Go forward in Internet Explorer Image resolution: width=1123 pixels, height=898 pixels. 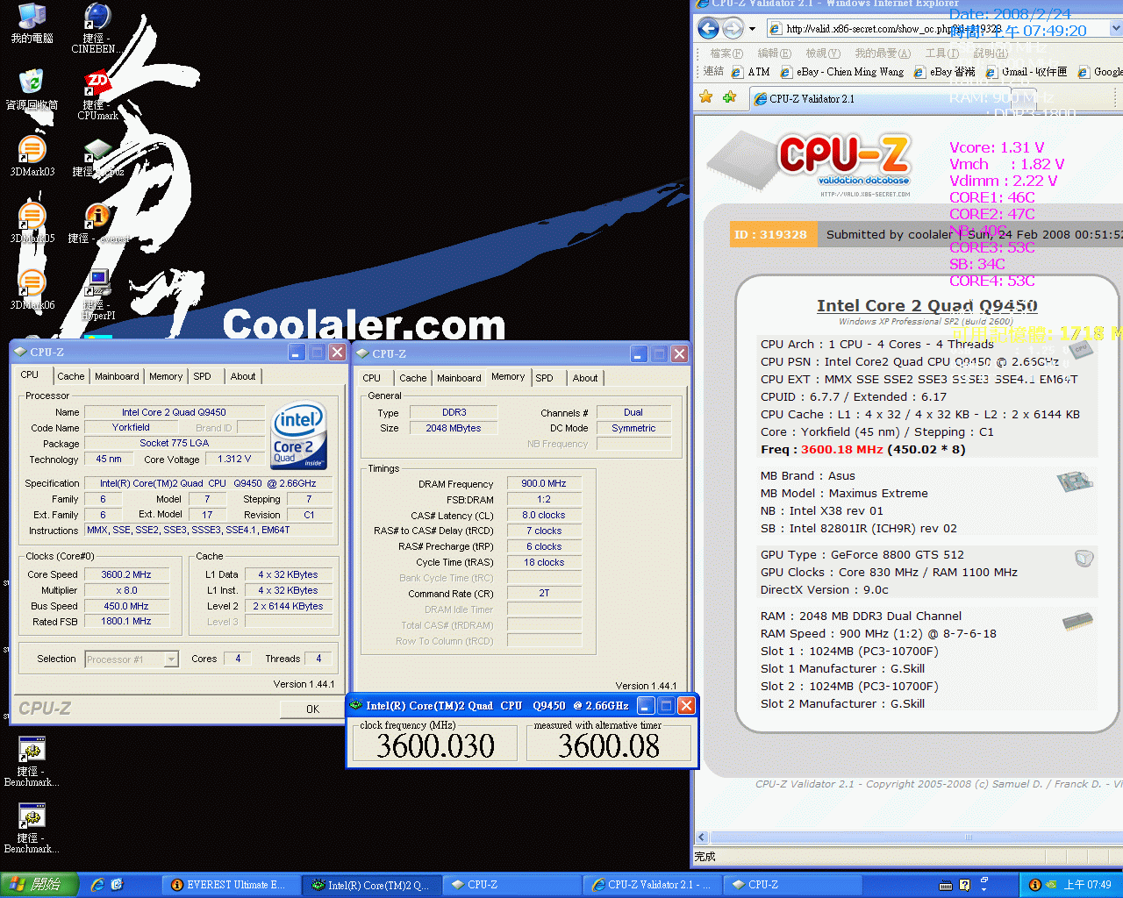click(x=733, y=29)
